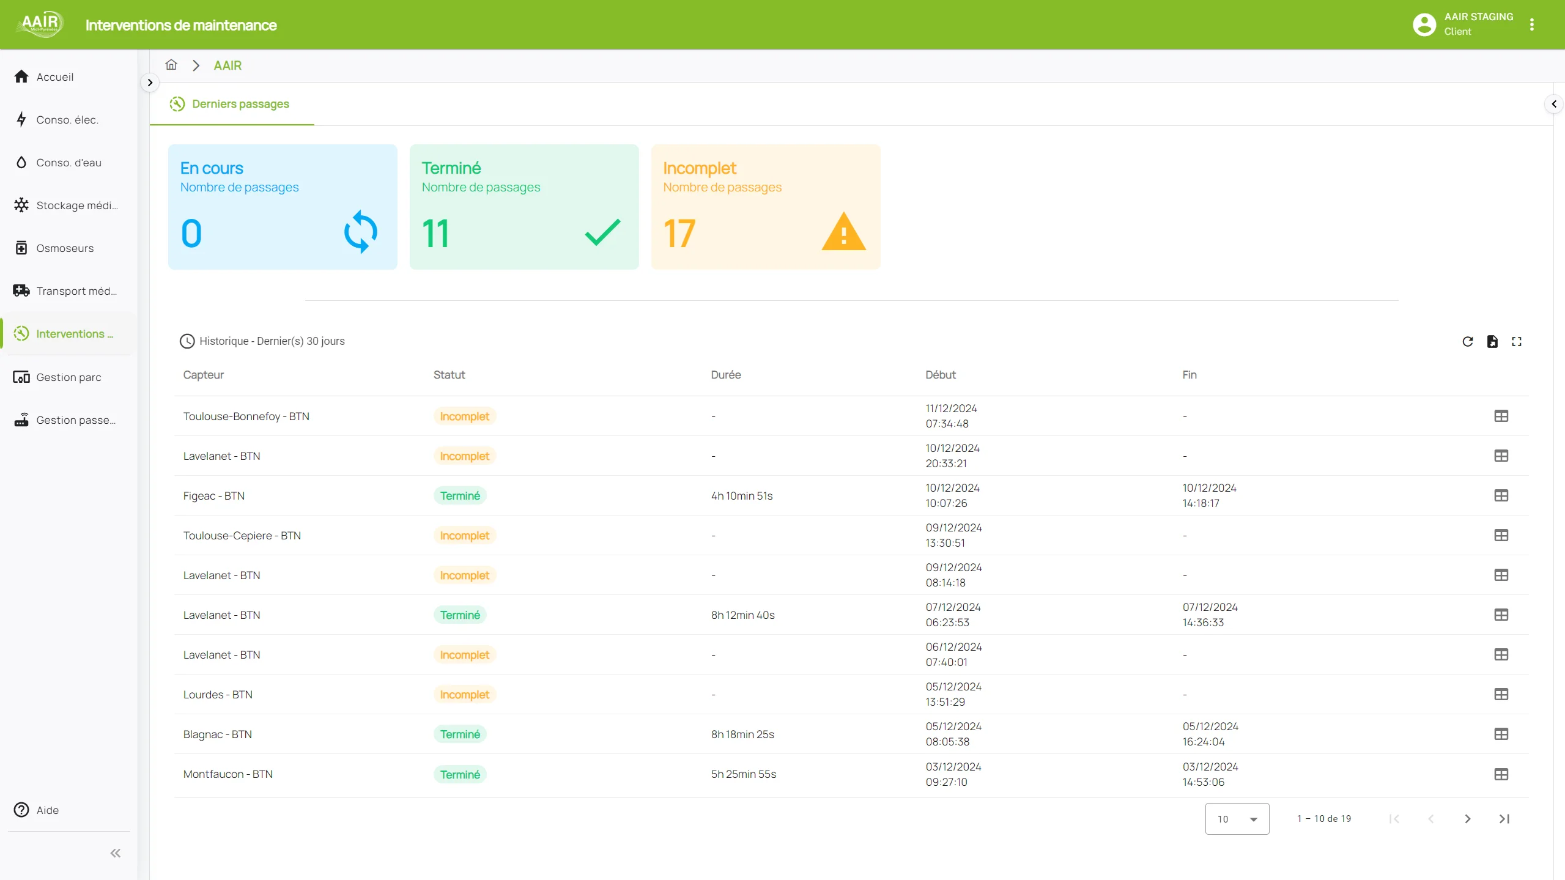This screenshot has width=1565, height=880.
Task: Expand history table to fullscreen
Action: click(1517, 341)
